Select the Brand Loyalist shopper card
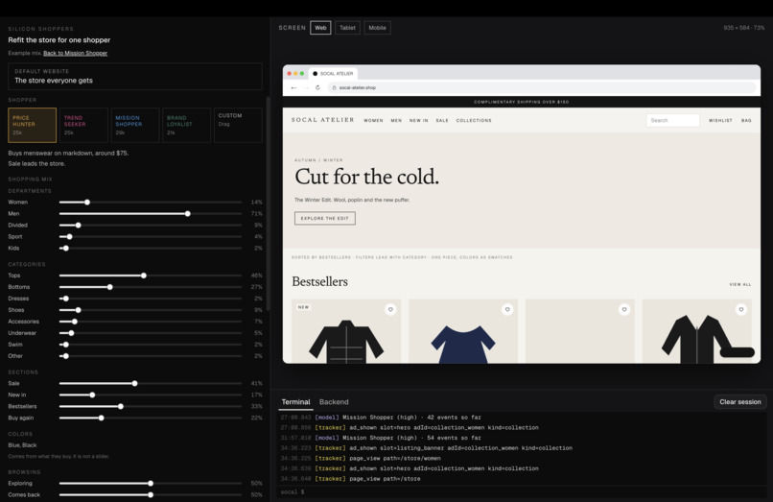This screenshot has height=502, width=773. click(x=186, y=126)
